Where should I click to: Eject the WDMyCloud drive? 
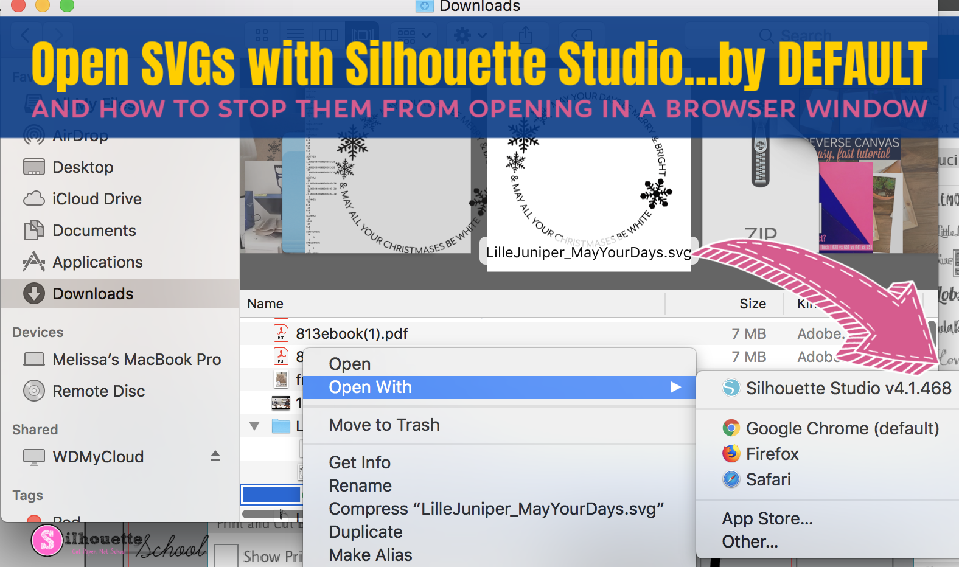click(215, 456)
